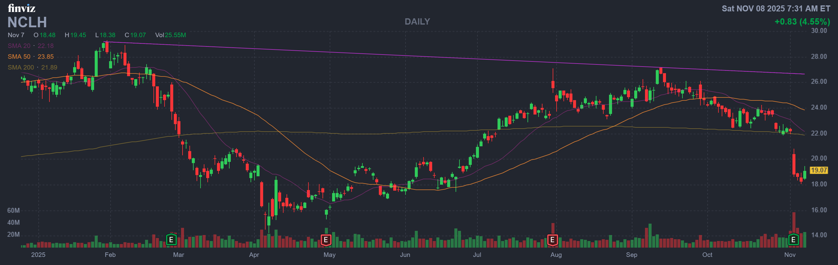The width and height of the screenshot is (838, 265).
Task: Click the green earnings marker near November
Action: [x=793, y=240]
